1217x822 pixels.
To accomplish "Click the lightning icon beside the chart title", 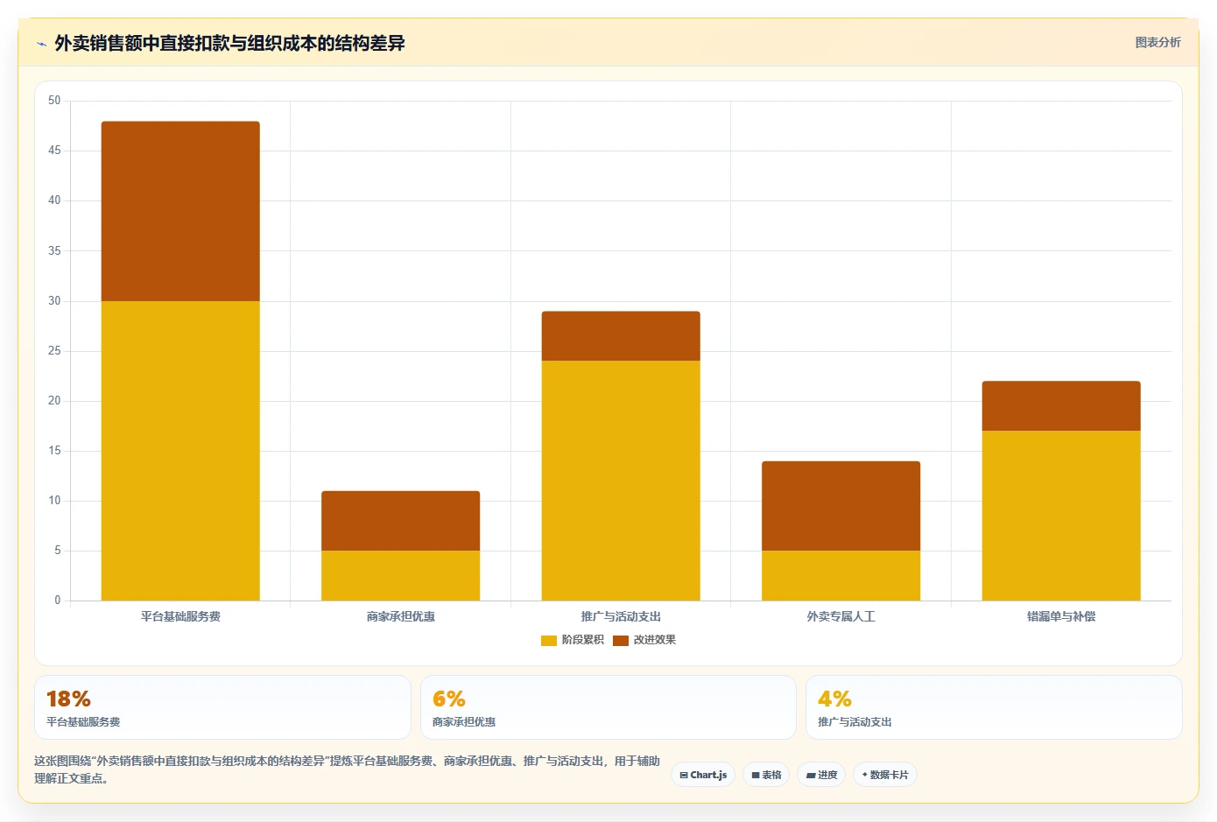I will tap(41, 44).
